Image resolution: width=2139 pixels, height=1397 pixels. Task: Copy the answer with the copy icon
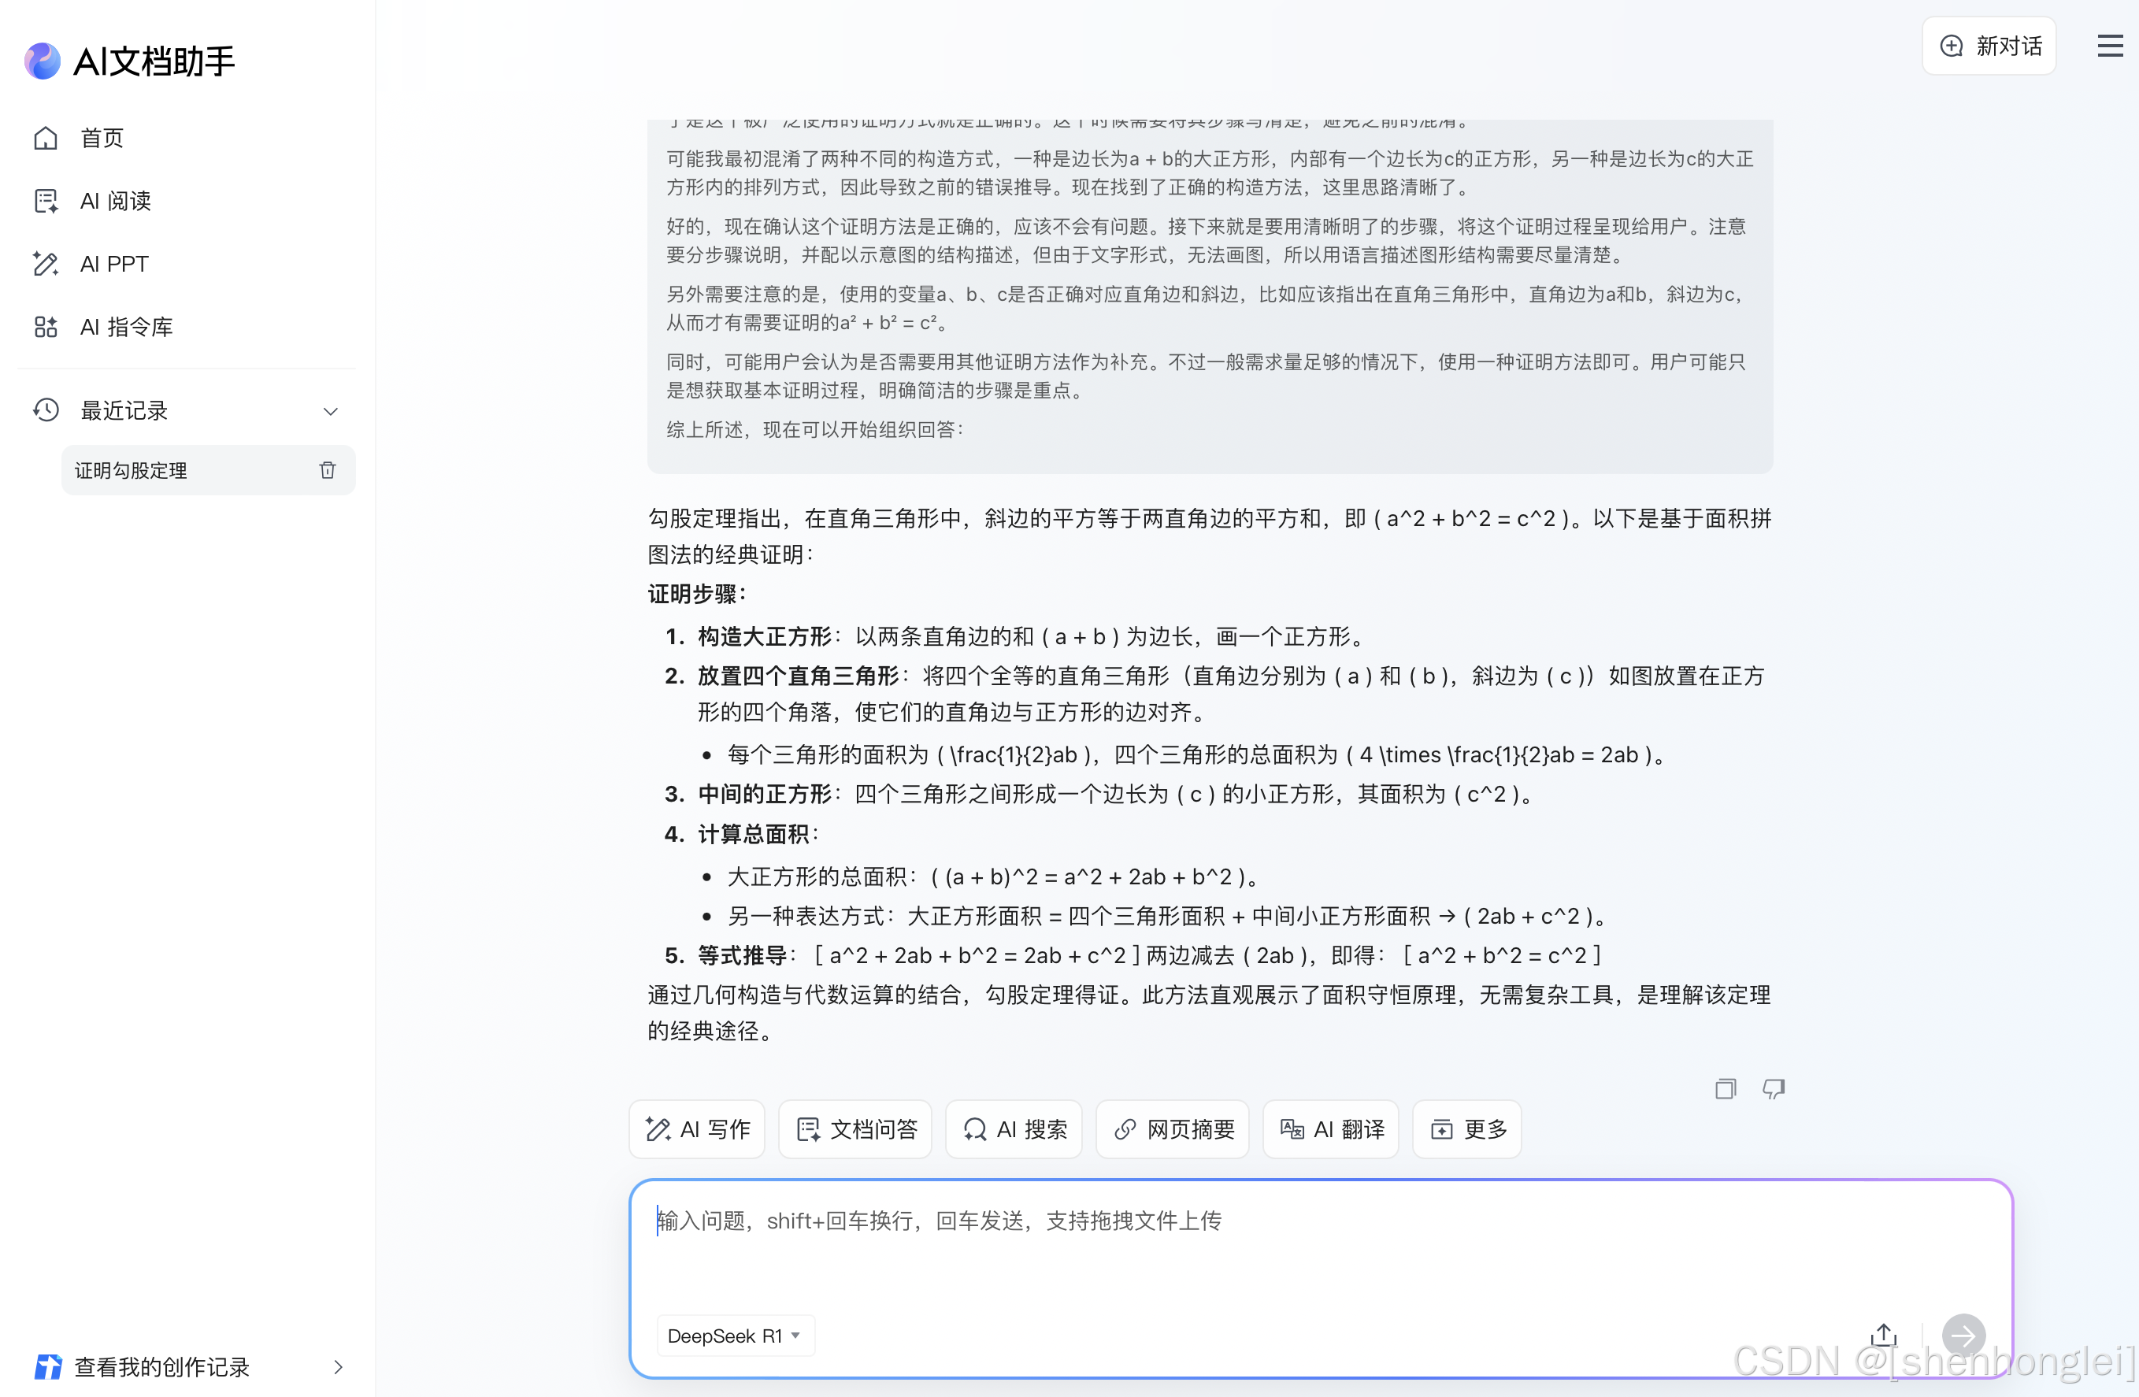pos(1725,1089)
